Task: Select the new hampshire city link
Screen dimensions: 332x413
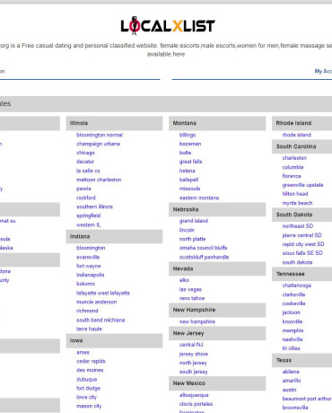Action: coord(197,321)
